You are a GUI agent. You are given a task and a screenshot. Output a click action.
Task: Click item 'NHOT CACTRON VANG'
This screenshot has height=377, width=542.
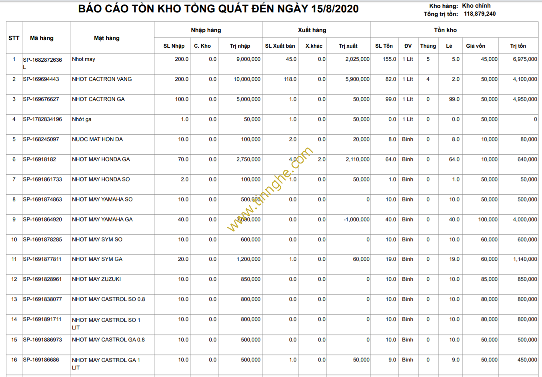102,79
